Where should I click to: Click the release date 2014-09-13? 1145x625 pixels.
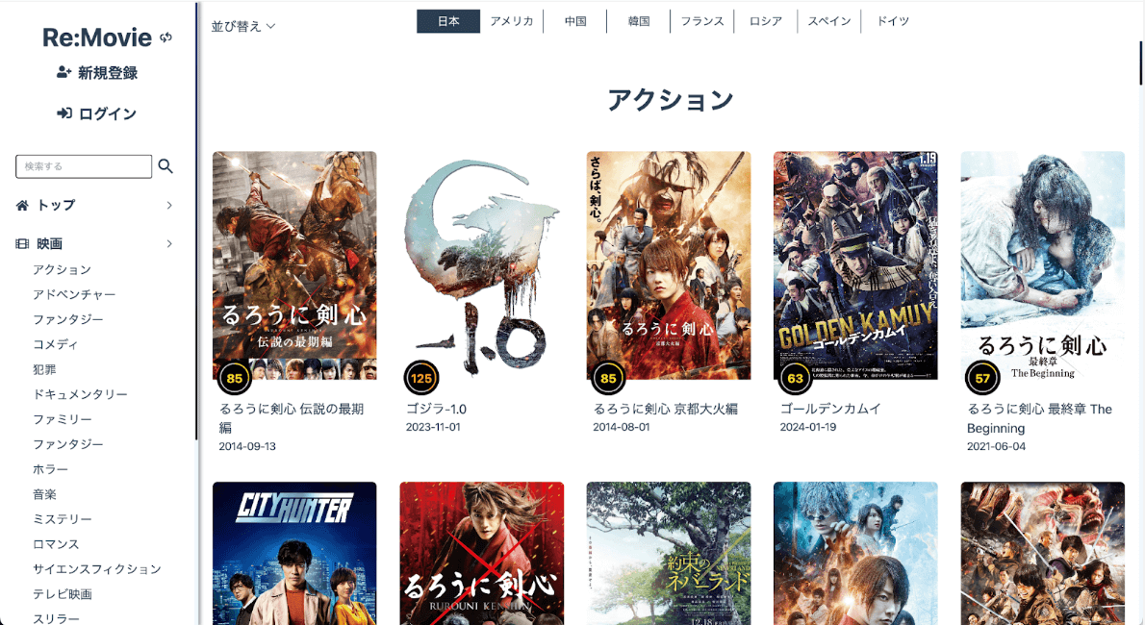(x=247, y=446)
